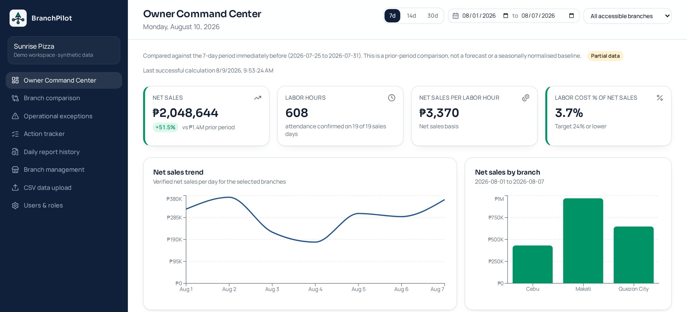The image size is (687, 312).
Task: Switch to the 30d range
Action: 433,16
